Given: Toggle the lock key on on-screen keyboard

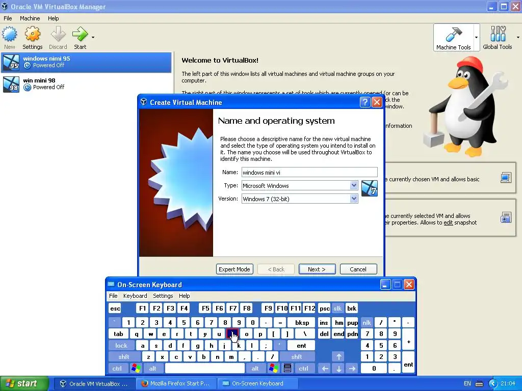Looking at the screenshot, I should [x=121, y=346].
